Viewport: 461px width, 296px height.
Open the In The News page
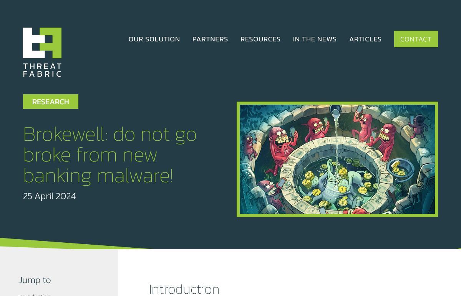(x=315, y=39)
